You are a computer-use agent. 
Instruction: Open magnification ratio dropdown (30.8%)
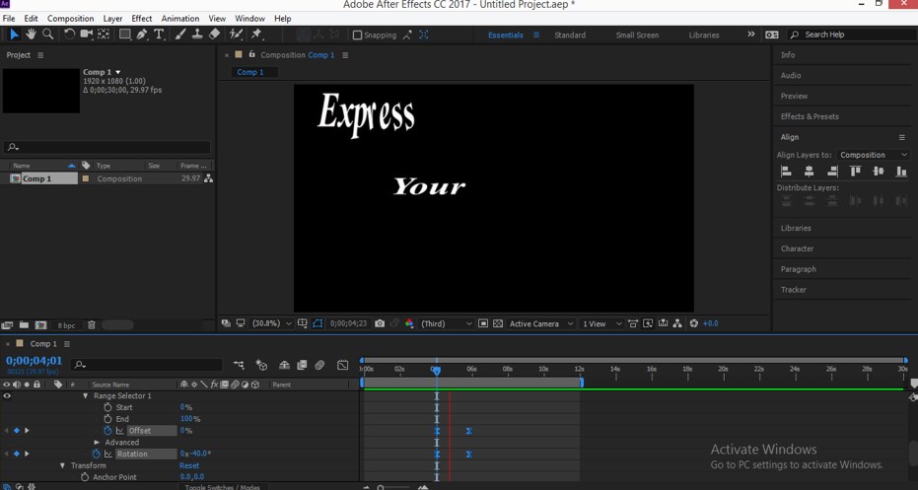(271, 323)
